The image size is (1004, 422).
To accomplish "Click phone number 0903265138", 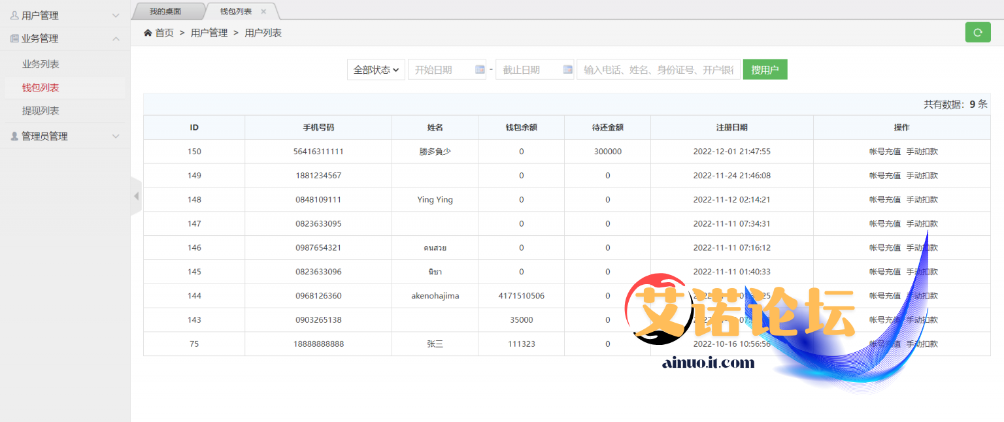I will click(318, 320).
